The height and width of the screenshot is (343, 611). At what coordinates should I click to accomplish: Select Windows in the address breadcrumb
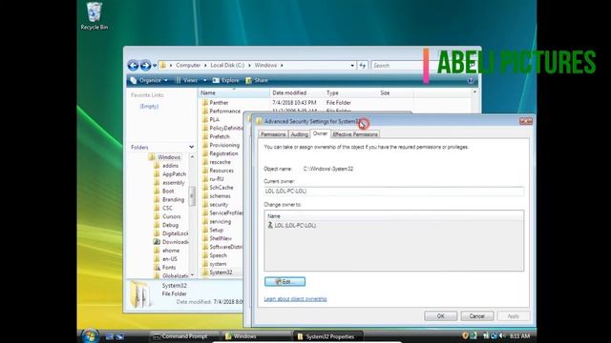(265, 66)
